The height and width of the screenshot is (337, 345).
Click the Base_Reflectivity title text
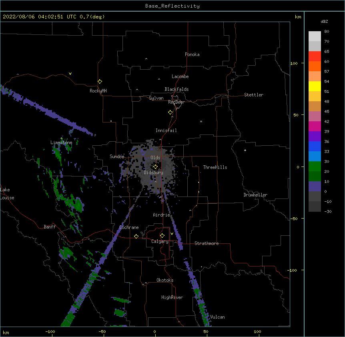[172, 6]
